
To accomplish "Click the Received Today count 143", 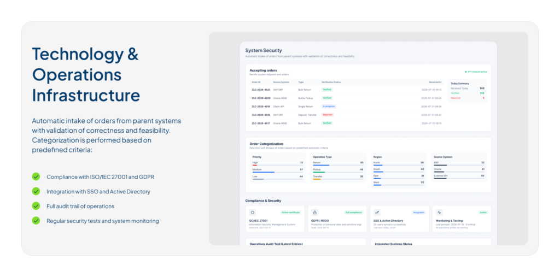I will tap(482, 88).
